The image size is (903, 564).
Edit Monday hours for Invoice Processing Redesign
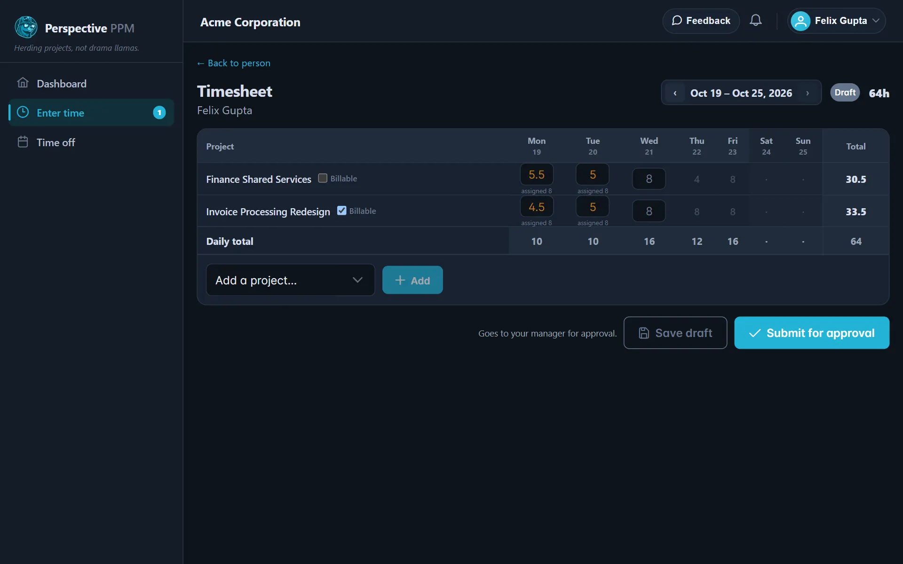pyautogui.click(x=537, y=207)
